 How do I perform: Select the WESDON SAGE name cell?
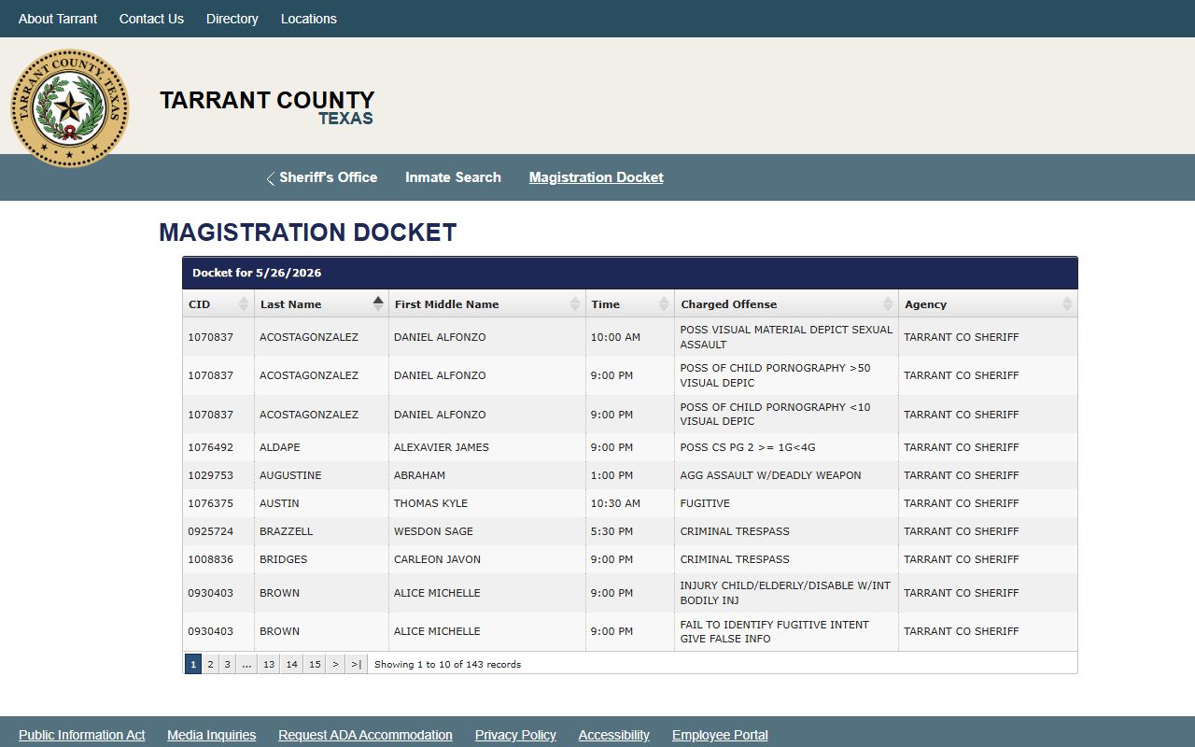click(487, 531)
